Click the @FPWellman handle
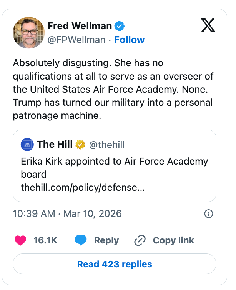236x290 pixels. click(76, 40)
